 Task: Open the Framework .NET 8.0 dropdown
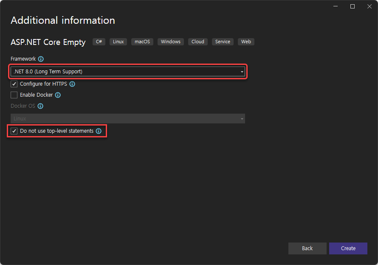tap(128, 72)
